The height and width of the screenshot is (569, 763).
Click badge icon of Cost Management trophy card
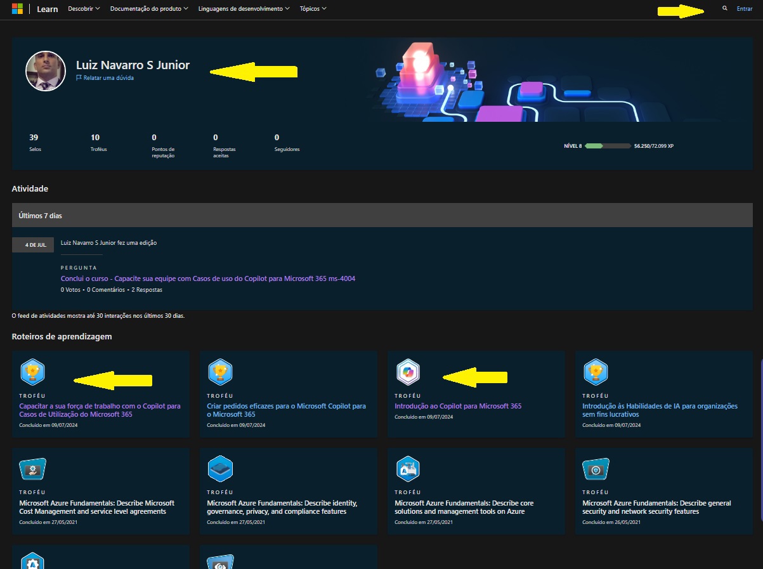(32, 469)
